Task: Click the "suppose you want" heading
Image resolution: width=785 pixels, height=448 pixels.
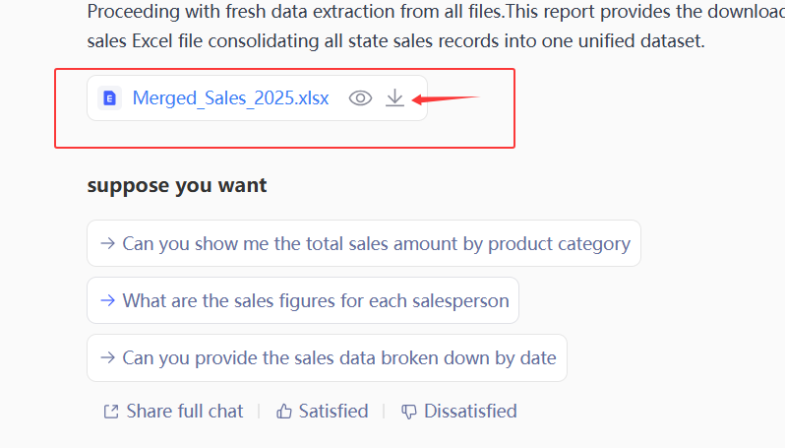Action: coord(177,185)
